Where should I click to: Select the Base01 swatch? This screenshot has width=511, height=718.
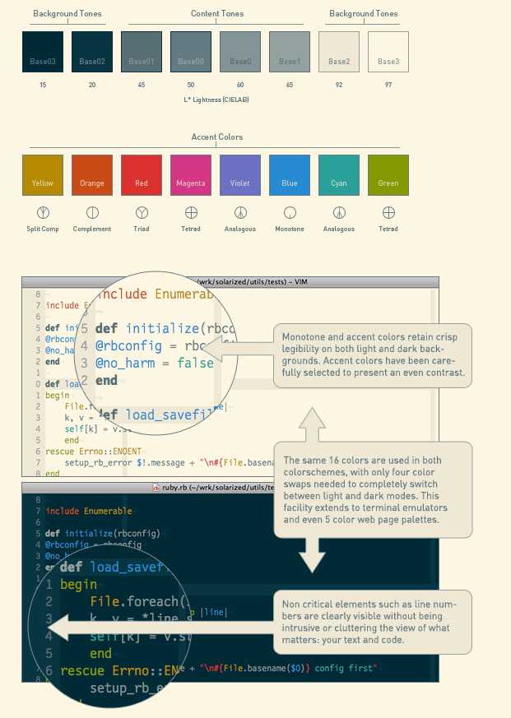(x=142, y=52)
